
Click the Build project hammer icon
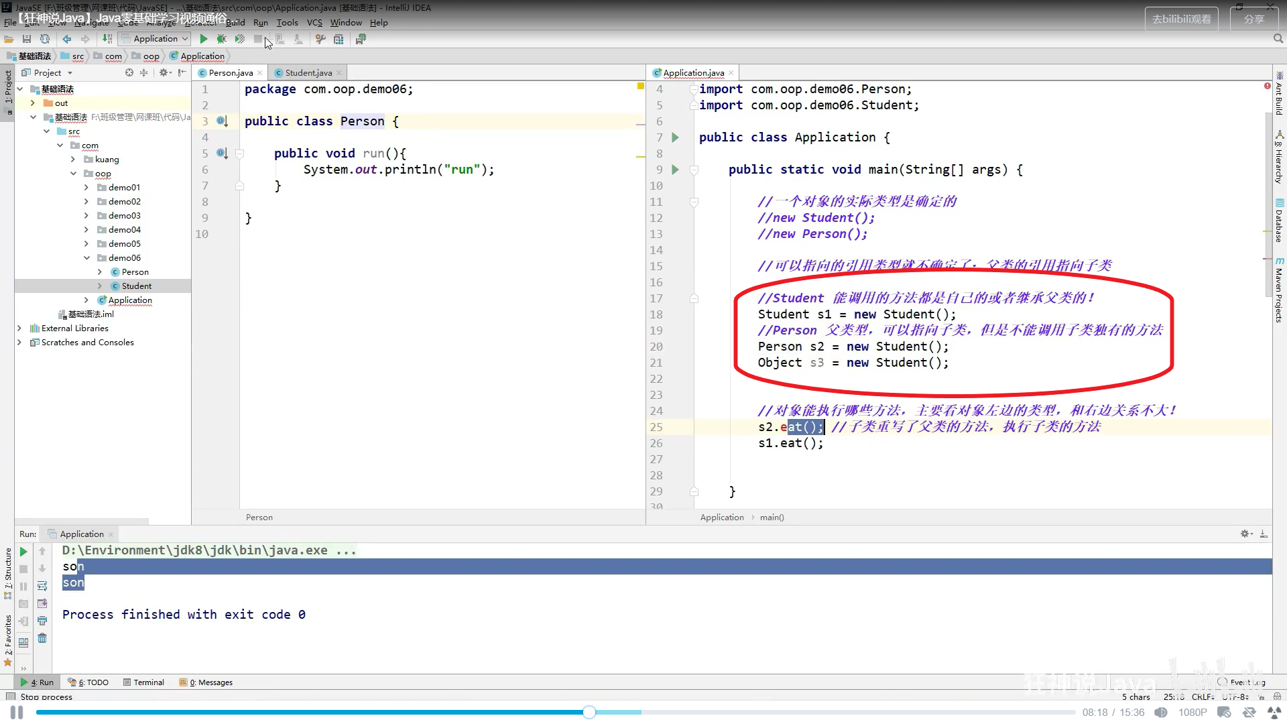pyautogui.click(x=107, y=39)
